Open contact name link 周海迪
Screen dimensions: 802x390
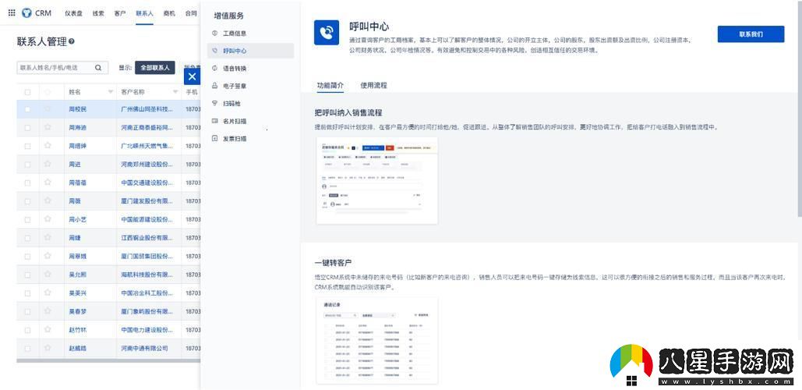[x=78, y=127]
